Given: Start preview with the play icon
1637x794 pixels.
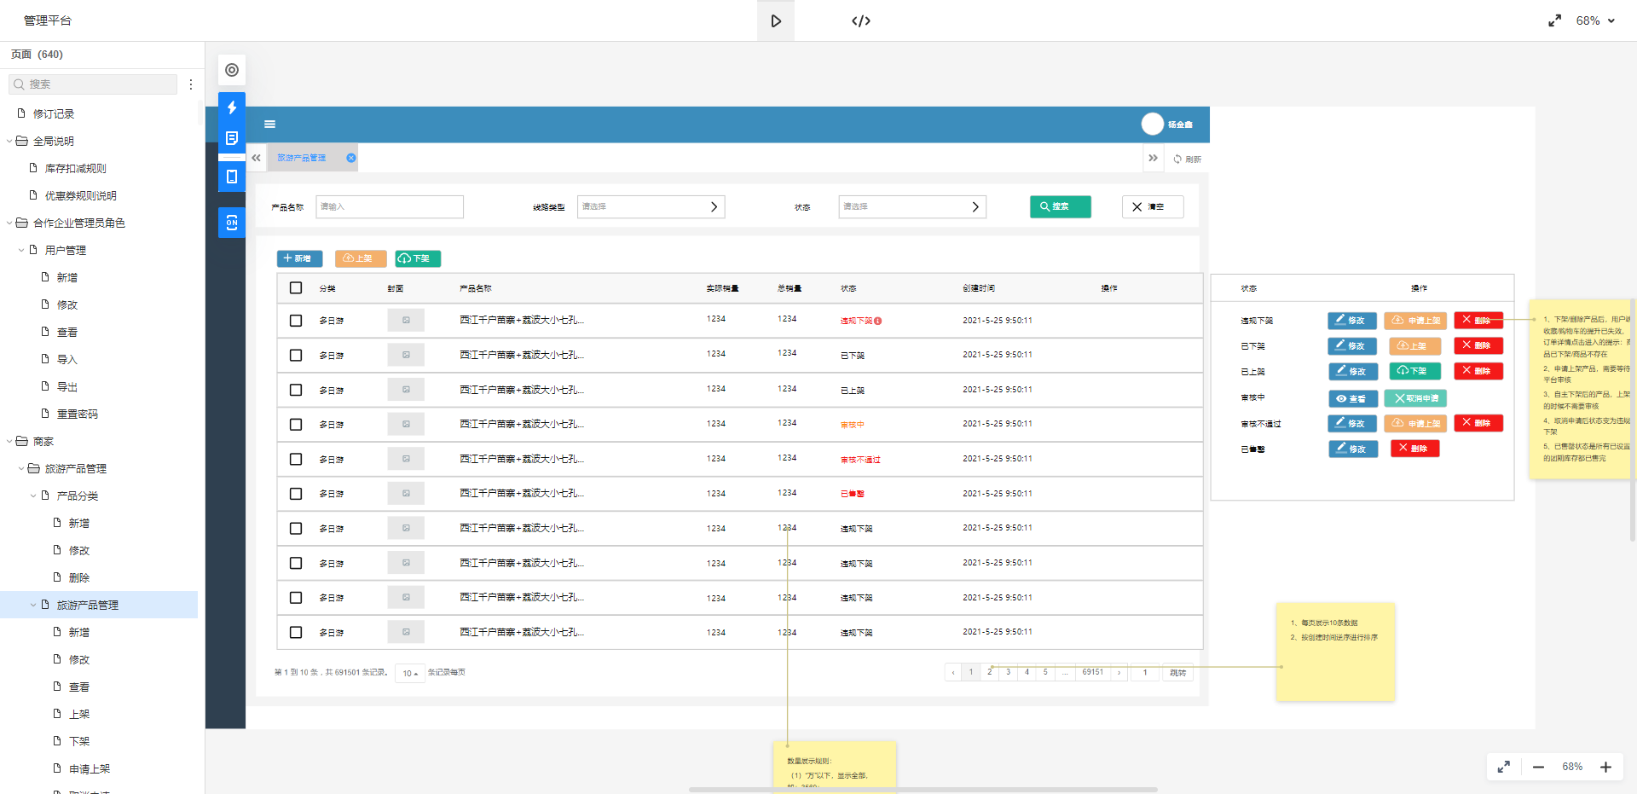Looking at the screenshot, I should 776,20.
